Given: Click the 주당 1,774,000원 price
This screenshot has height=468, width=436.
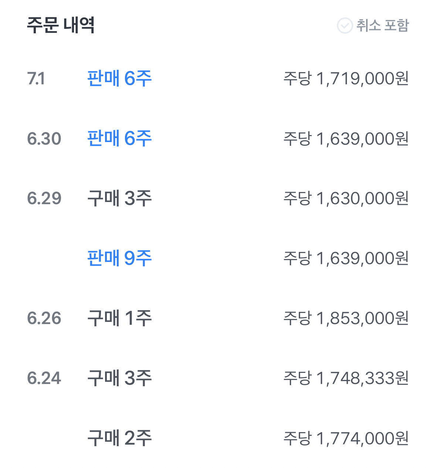Looking at the screenshot, I should click(x=346, y=438).
